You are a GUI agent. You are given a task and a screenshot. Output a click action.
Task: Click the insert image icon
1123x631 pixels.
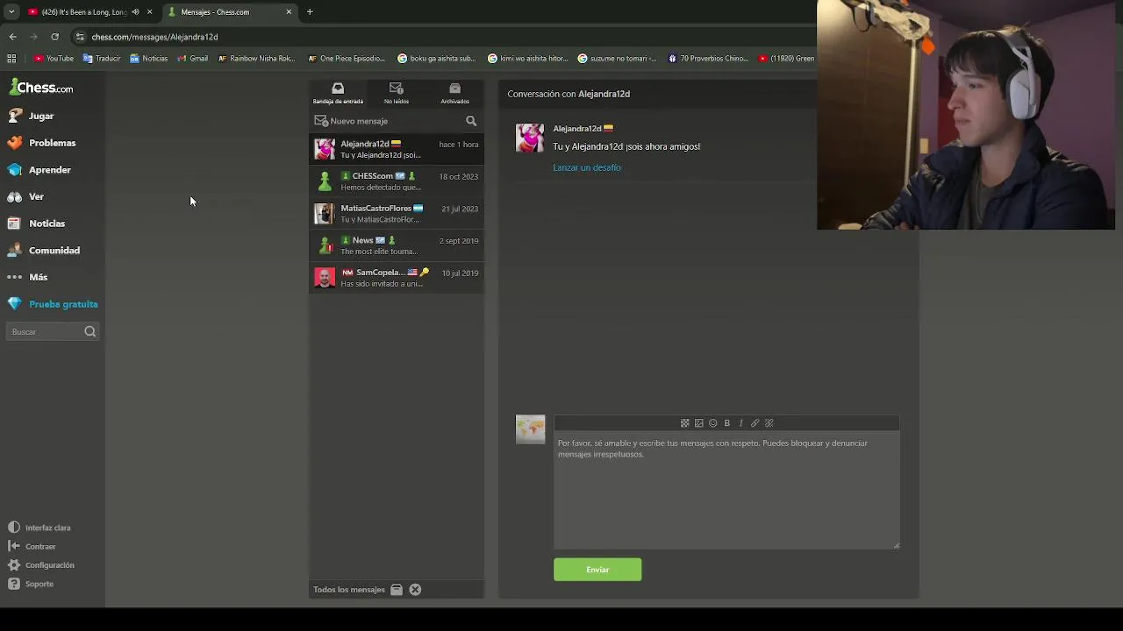click(x=699, y=423)
